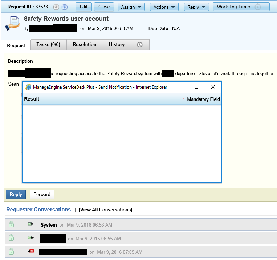Open the Assign dropdown

[x=131, y=7]
